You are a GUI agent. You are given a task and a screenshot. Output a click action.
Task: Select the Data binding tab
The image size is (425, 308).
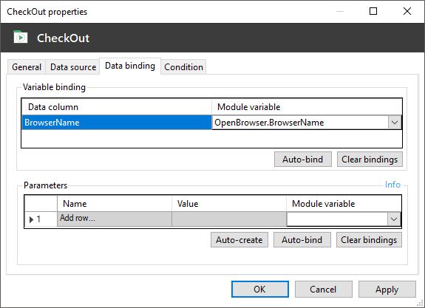click(x=130, y=66)
